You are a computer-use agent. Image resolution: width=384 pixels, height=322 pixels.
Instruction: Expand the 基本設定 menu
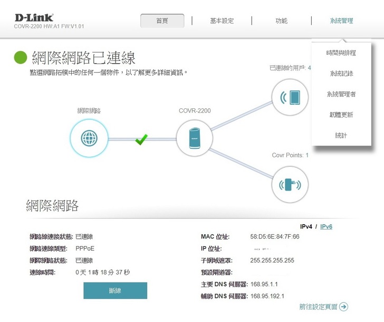pos(222,21)
